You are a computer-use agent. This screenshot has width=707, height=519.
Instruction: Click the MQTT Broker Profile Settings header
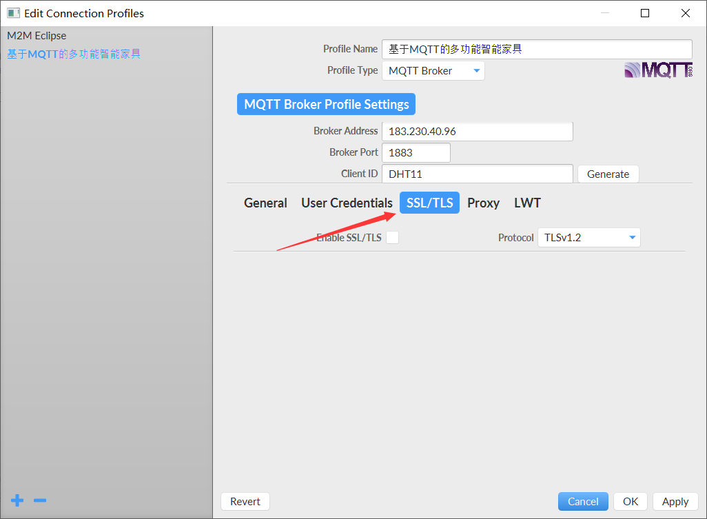coord(327,104)
